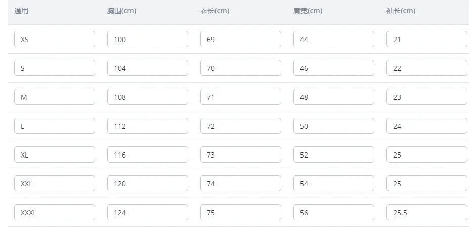
Task: Click the XL size name field
Action: tap(54, 155)
